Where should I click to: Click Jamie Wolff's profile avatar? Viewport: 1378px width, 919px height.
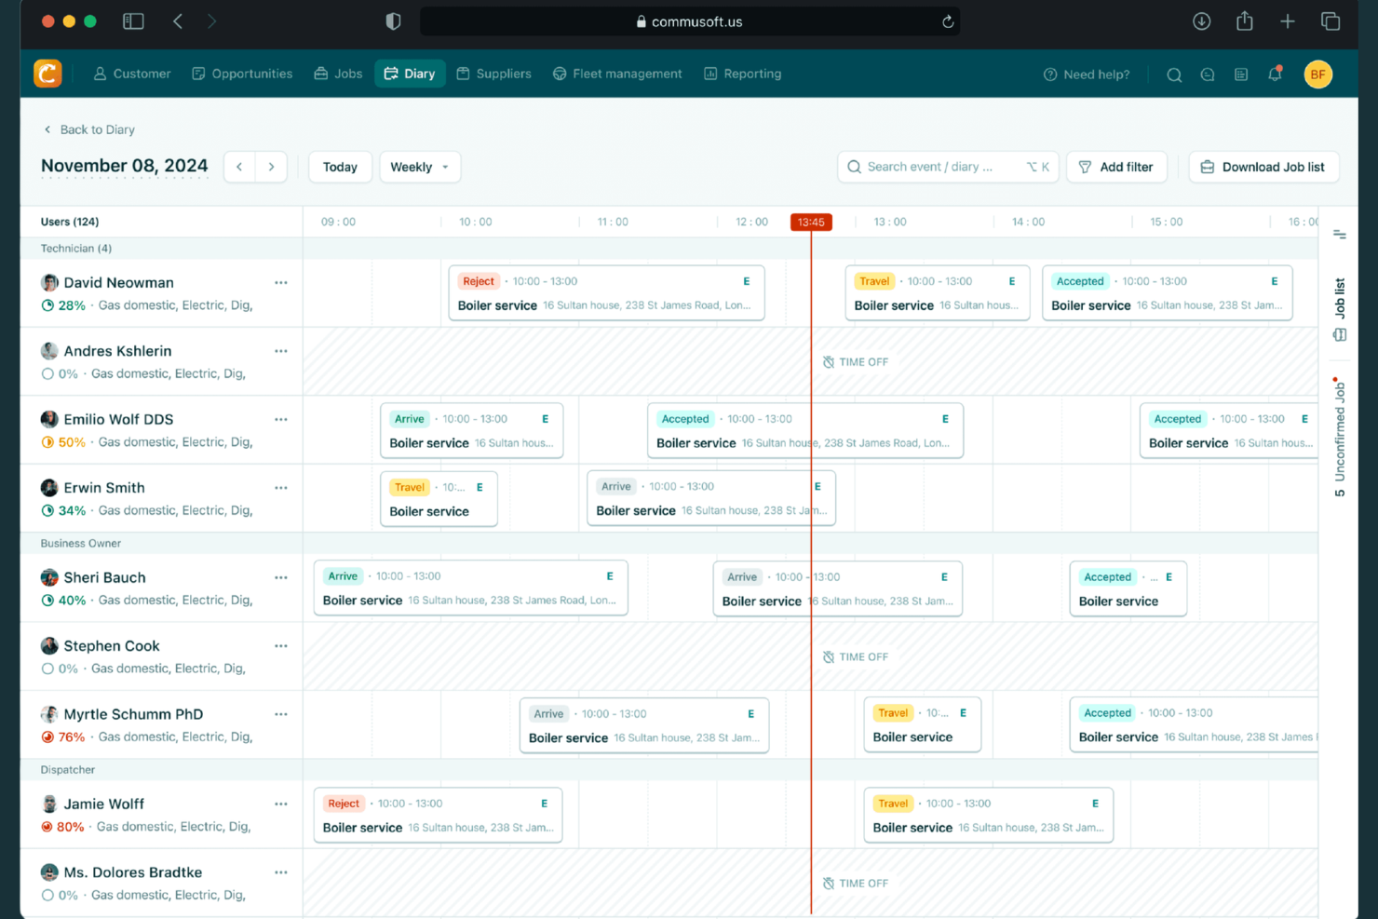pos(49,804)
